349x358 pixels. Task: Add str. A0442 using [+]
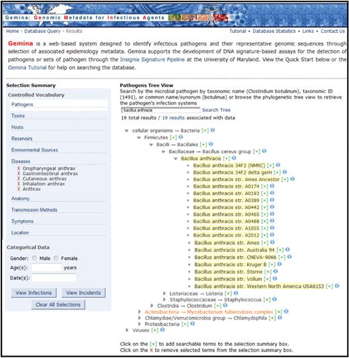[264, 207]
